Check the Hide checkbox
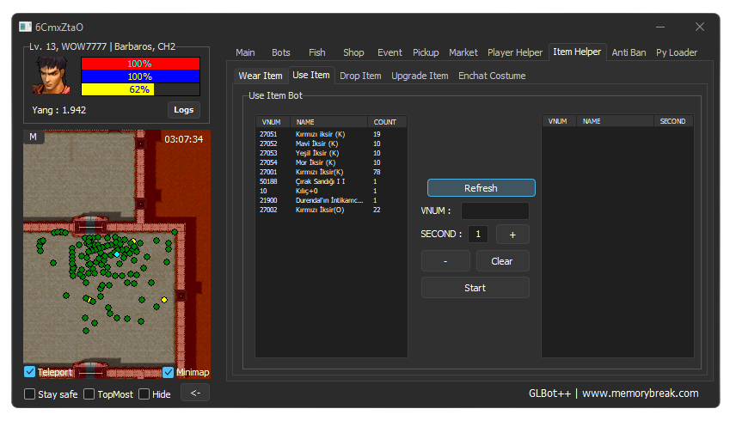This screenshot has height=421, width=730. (144, 394)
